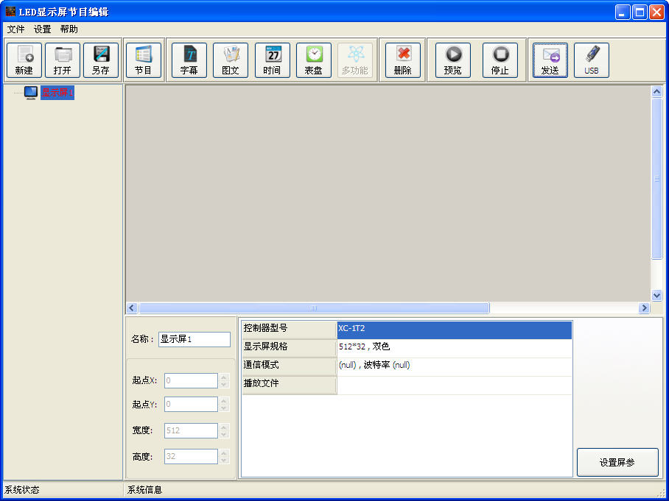Click the disabled 多功能 toolbar icon
The width and height of the screenshot is (669, 501).
tap(355, 60)
